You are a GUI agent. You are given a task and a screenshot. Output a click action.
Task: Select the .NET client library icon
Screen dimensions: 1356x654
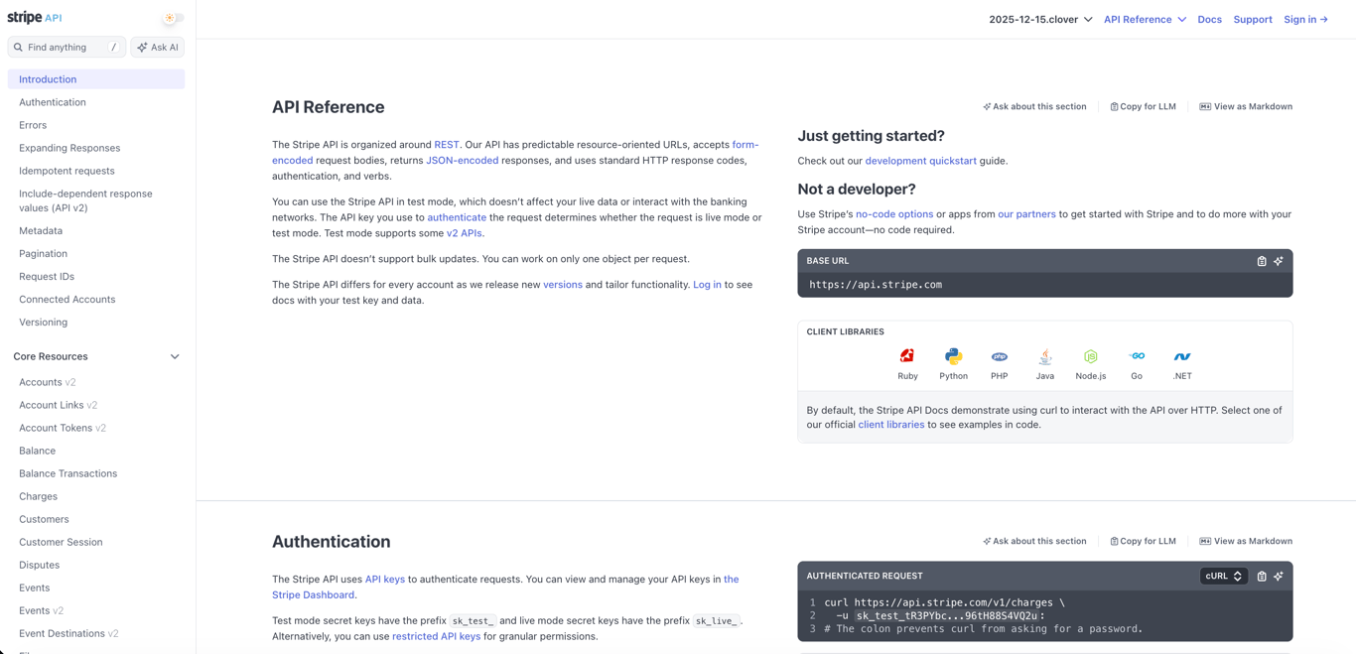pos(1182,357)
